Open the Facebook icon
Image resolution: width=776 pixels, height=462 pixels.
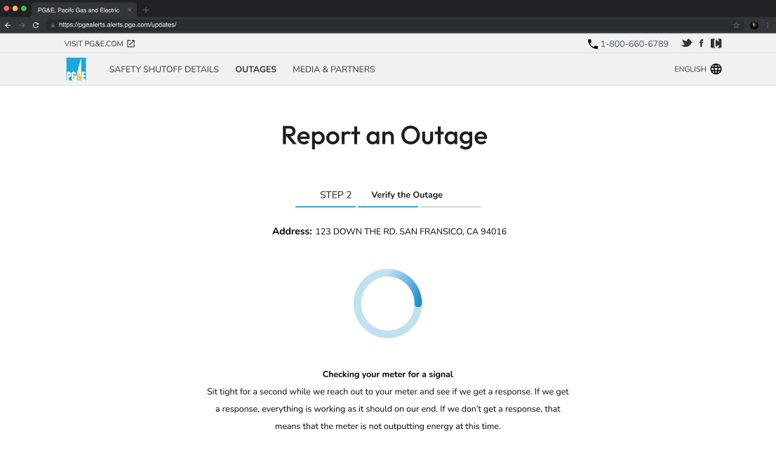tap(701, 43)
